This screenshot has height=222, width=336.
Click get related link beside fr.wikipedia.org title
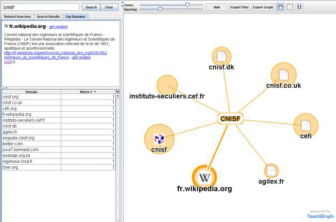pos(59,27)
